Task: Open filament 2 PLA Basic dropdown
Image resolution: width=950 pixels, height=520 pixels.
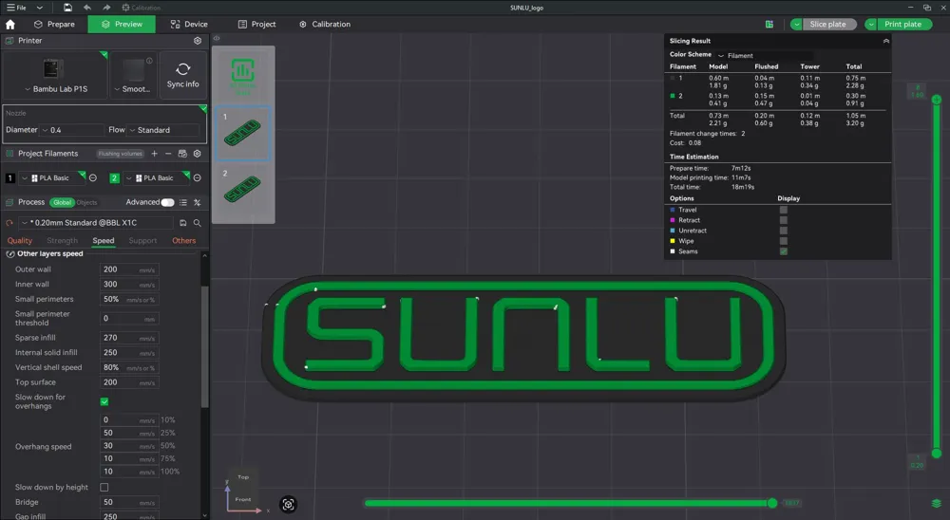Action: pos(157,178)
